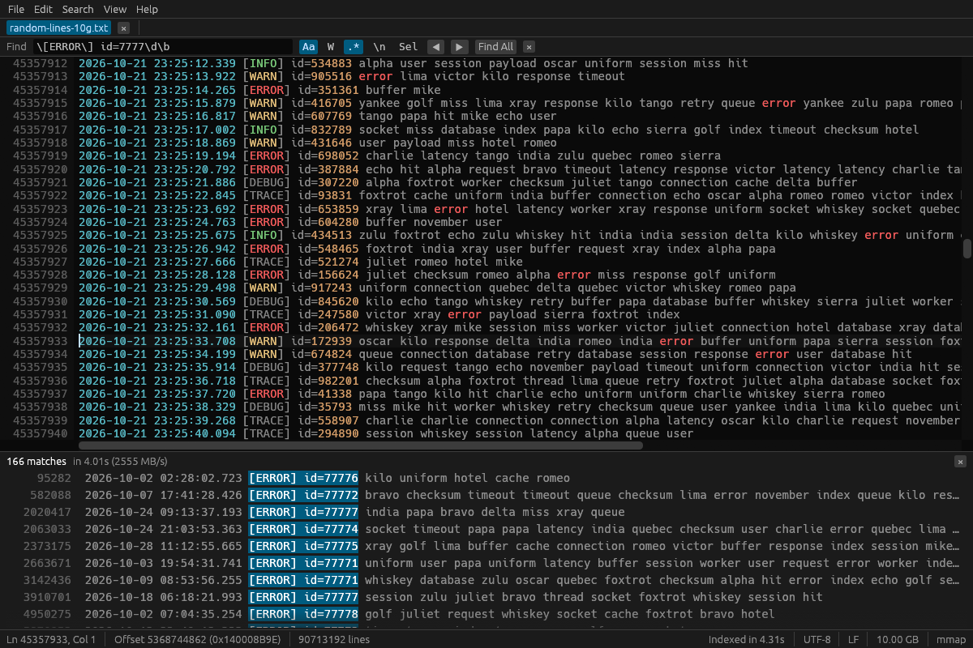Open the Search menu
973x648 pixels.
[78, 9]
